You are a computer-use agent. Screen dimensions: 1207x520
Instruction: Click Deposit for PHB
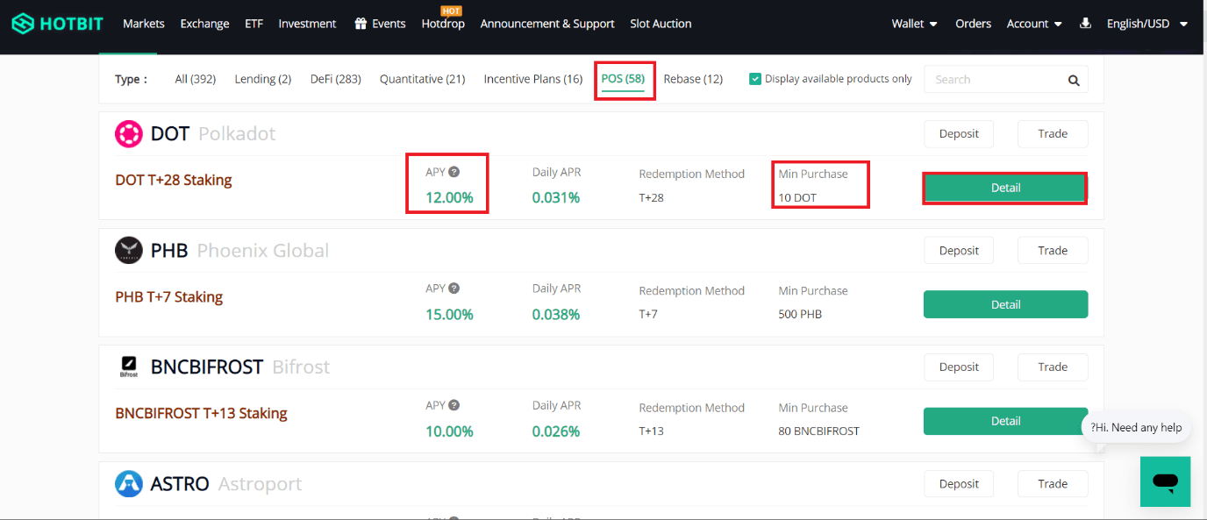pyautogui.click(x=959, y=250)
